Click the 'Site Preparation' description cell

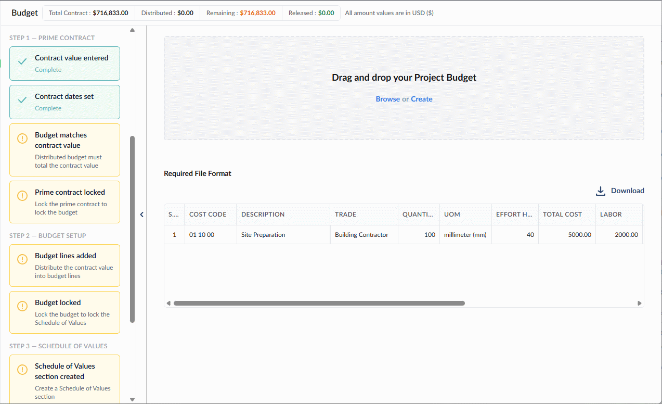(x=283, y=235)
